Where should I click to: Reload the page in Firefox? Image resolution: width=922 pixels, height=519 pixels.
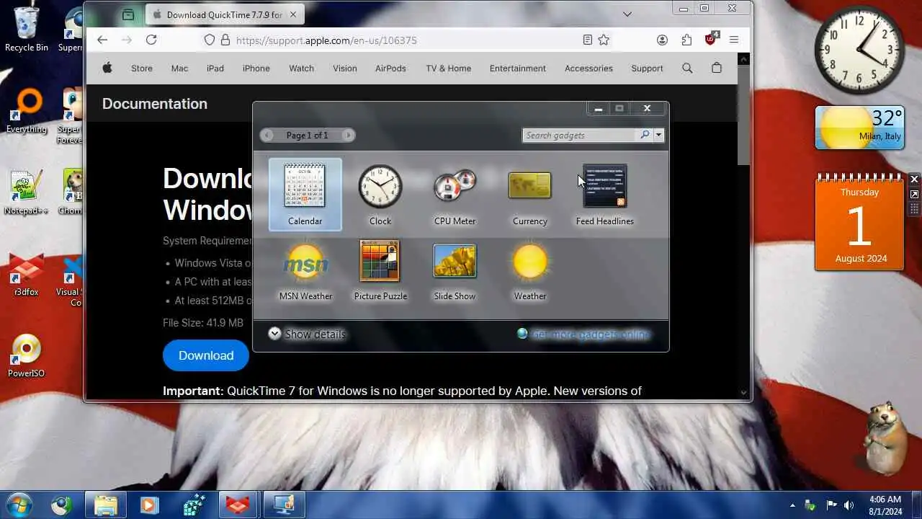coord(151,40)
